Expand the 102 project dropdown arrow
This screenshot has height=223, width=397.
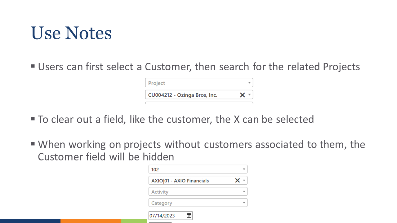[244, 169]
